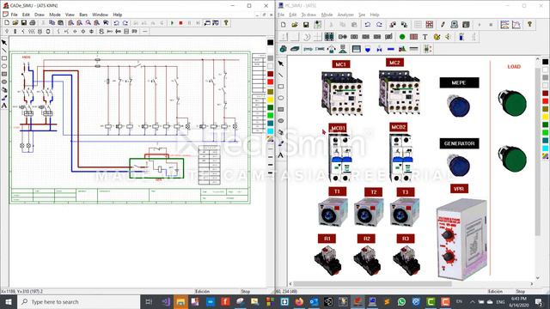Click the T3 timer component

405,212
